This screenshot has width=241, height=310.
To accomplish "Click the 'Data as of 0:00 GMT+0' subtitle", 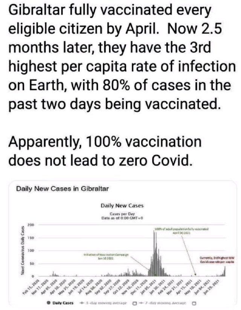I will coord(122,217).
